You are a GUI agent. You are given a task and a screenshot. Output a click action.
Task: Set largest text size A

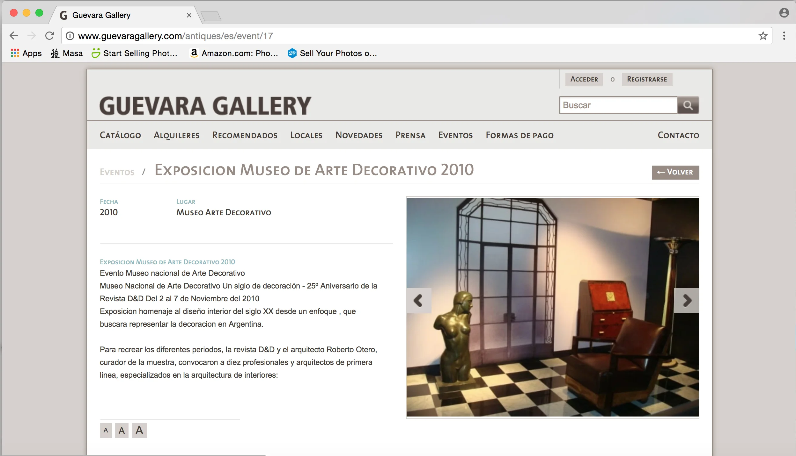139,431
